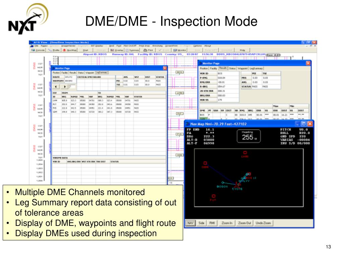343x257 pixels.
Task: Close the right Monitor Page window
Action: [308, 63]
